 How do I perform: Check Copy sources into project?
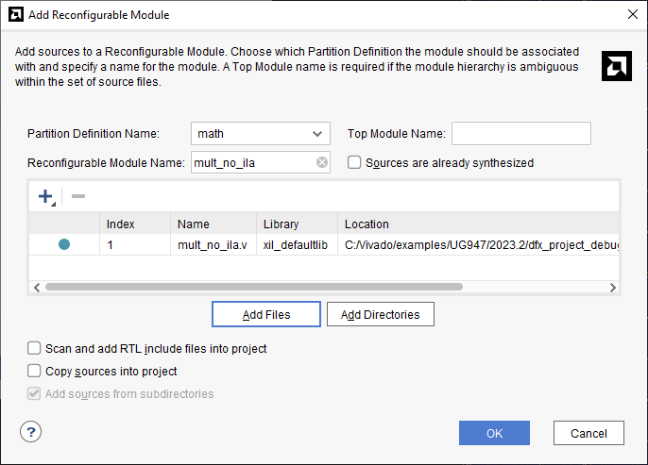click(35, 371)
